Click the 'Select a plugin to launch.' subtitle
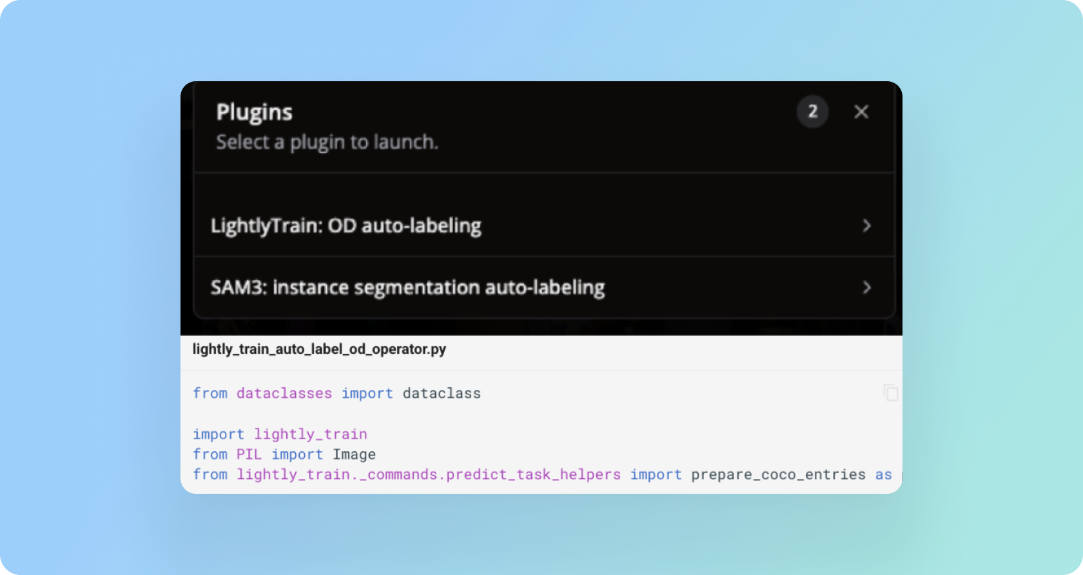1083x575 pixels. [327, 142]
